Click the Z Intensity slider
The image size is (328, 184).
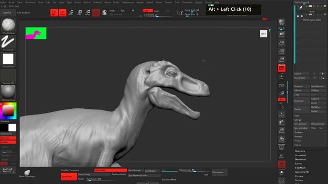tap(158, 15)
